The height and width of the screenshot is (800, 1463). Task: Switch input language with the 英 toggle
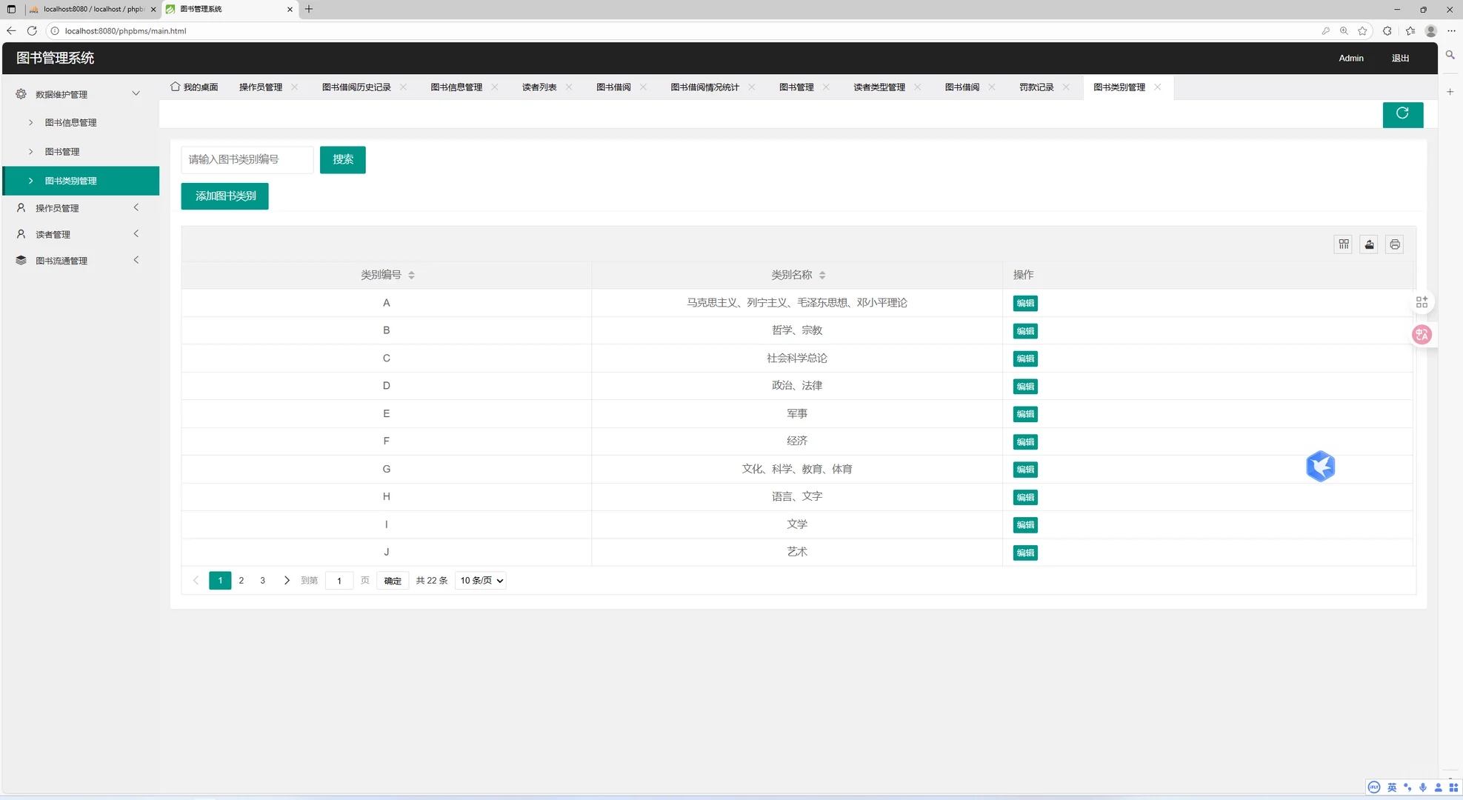click(1392, 787)
